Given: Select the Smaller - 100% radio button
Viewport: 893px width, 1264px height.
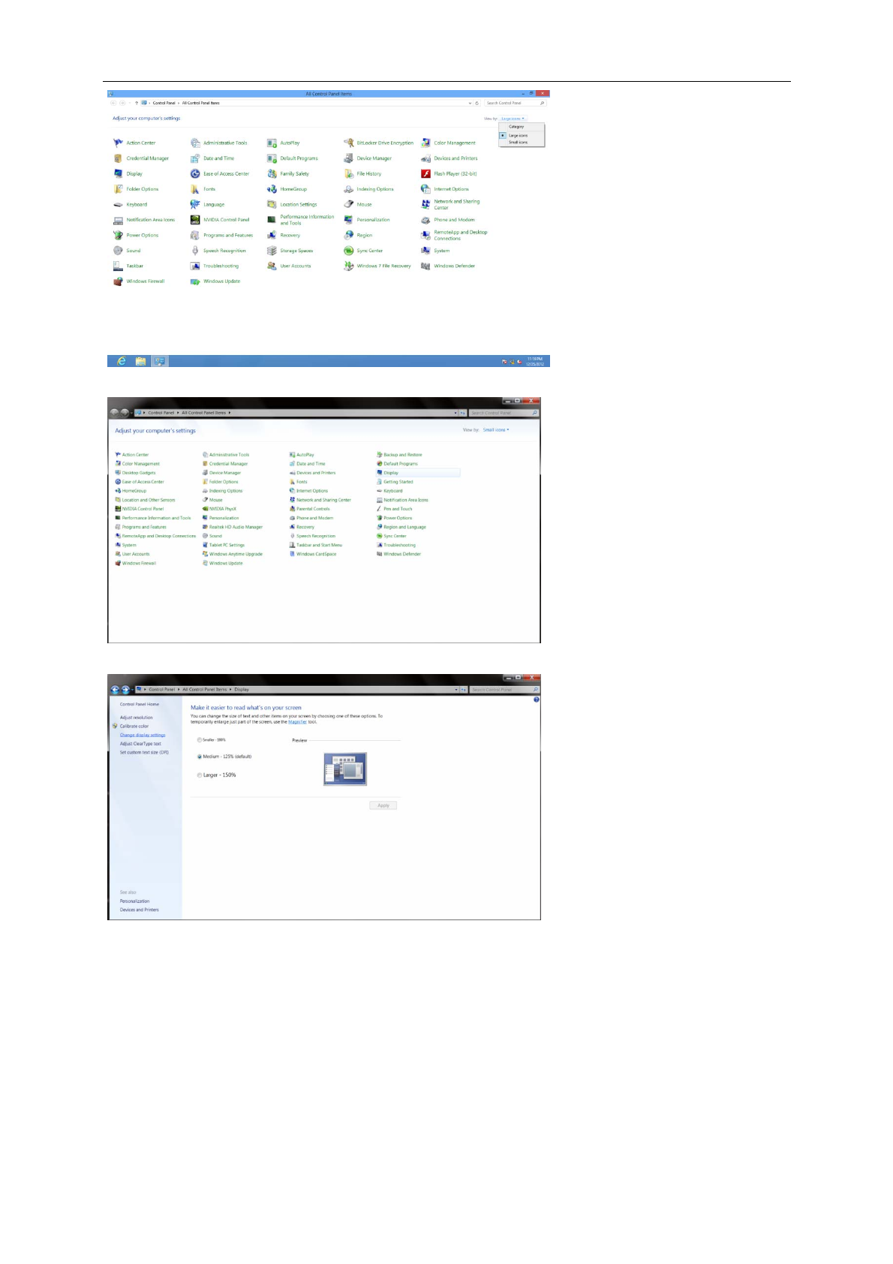Looking at the screenshot, I should [x=200, y=740].
